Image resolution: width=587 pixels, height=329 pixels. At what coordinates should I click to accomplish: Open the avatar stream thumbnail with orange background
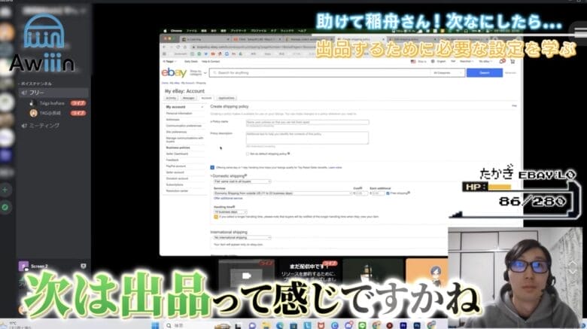[x=427, y=276]
